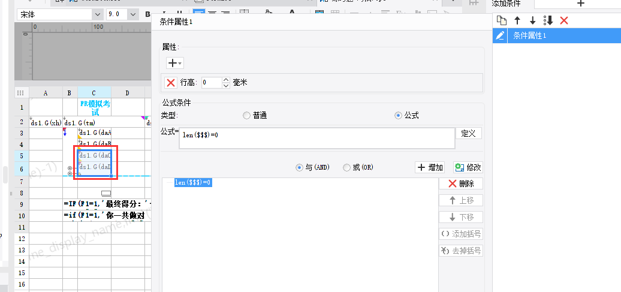Click row header 12
The height and width of the screenshot is (292, 621).
click(x=22, y=239)
